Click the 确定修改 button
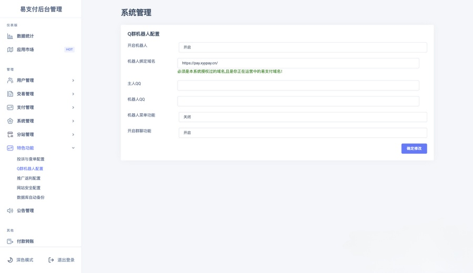 point(414,148)
